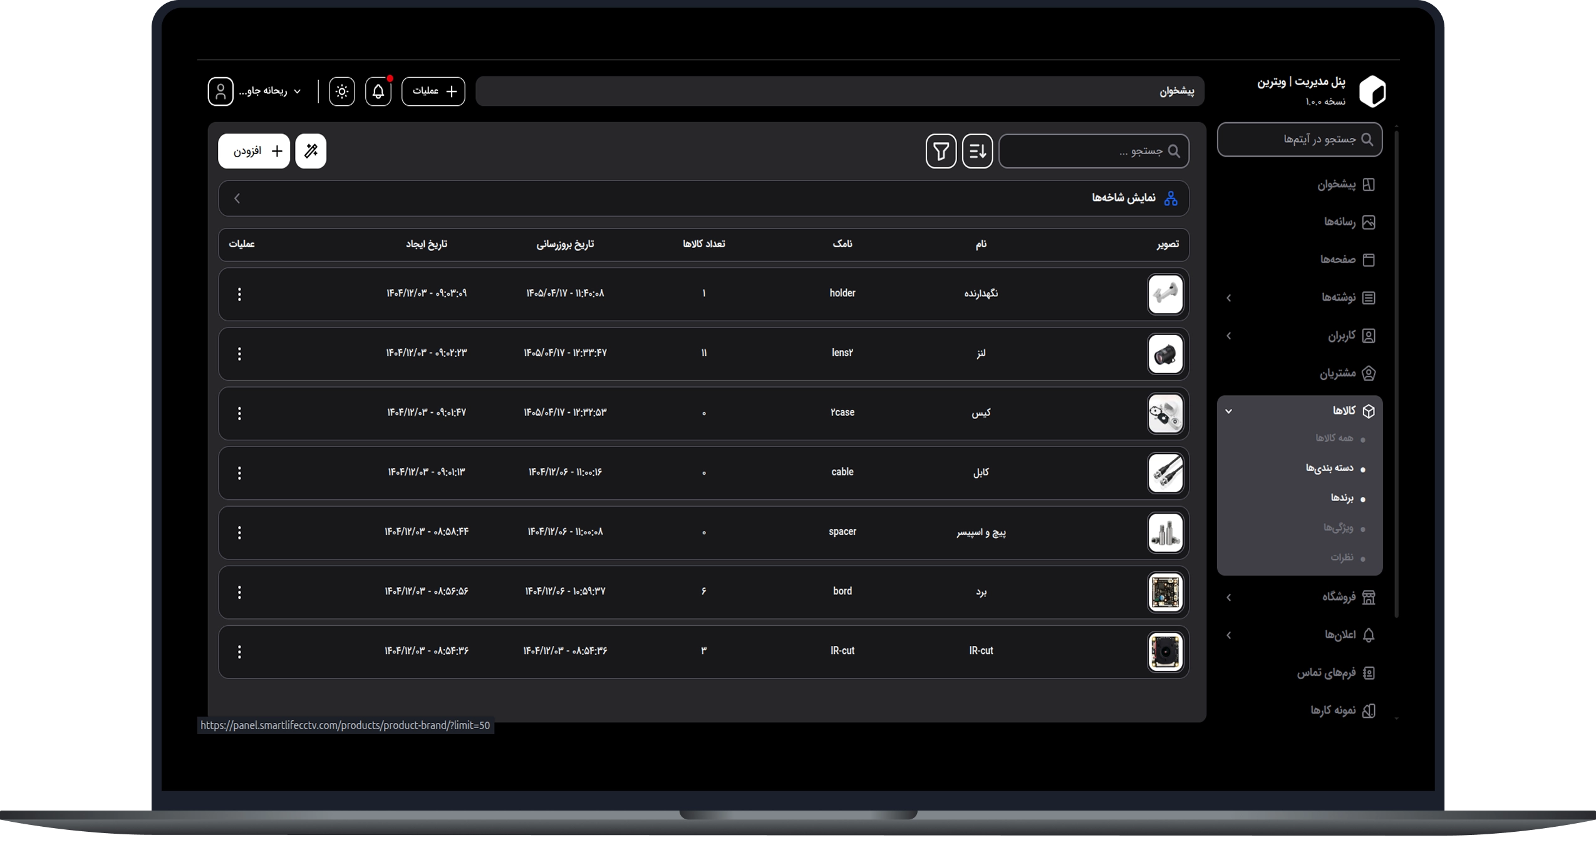Image resolution: width=1596 pixels, height=850 pixels.
Task: Open the user profile avatar icon
Action: (x=220, y=91)
